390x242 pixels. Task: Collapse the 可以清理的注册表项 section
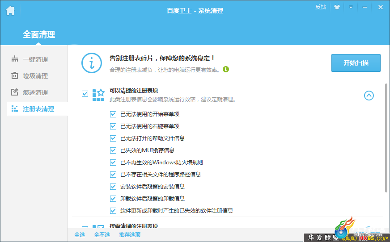click(369, 95)
